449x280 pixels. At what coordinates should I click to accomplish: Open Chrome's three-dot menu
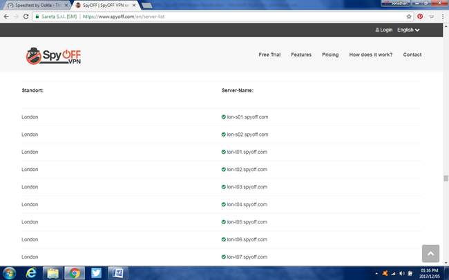pos(443,17)
